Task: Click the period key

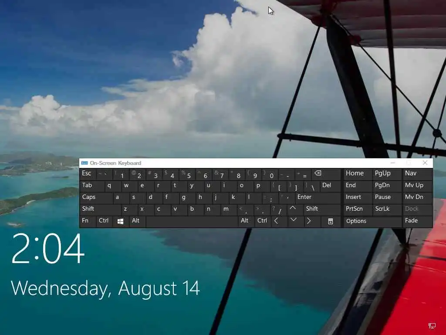Action: click(262, 209)
